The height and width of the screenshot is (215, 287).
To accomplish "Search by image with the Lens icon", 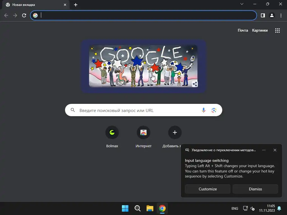I will (x=214, y=110).
